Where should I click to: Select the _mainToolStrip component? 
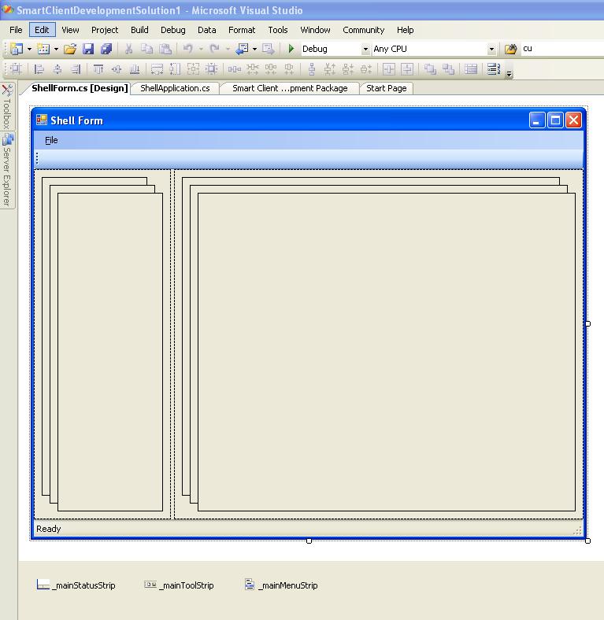tap(179, 585)
